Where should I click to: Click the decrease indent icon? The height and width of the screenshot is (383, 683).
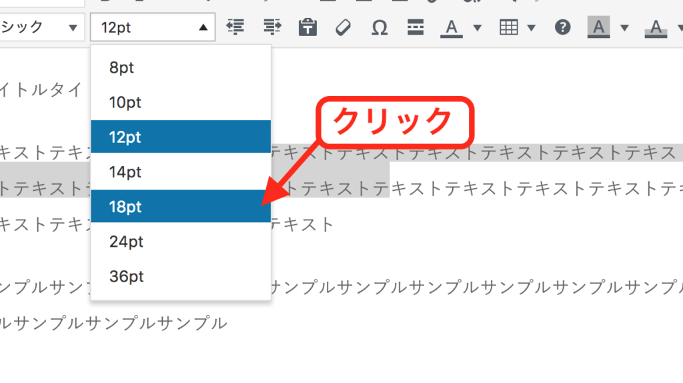click(x=235, y=27)
